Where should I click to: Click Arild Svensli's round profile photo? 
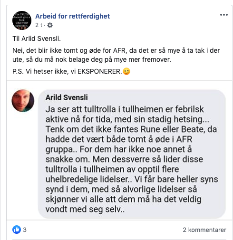coord(23,101)
